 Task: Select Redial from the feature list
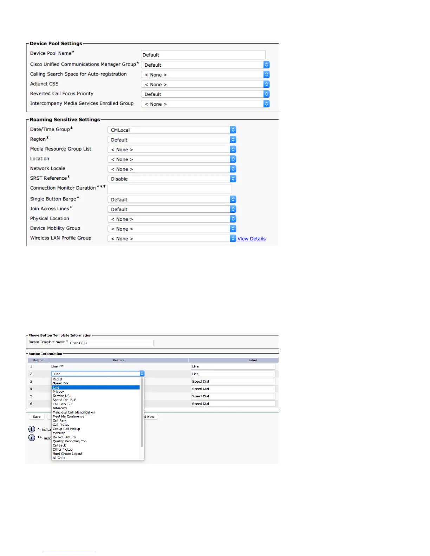click(x=96, y=379)
